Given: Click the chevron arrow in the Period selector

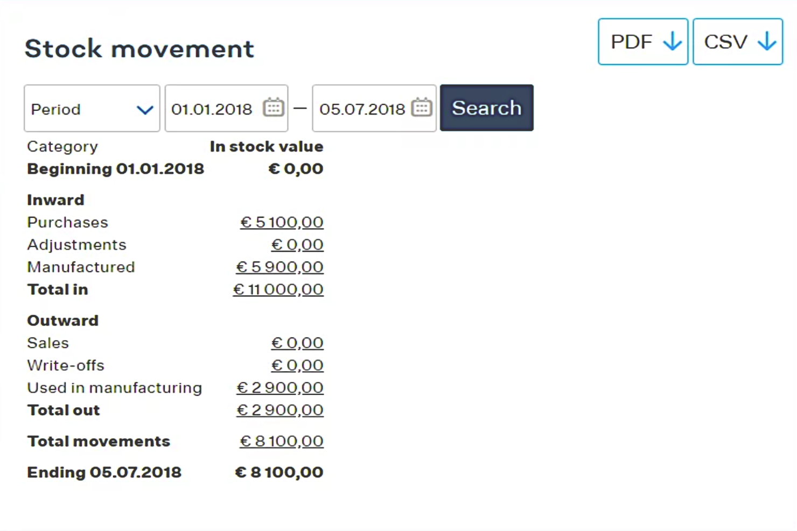Looking at the screenshot, I should click(x=144, y=109).
